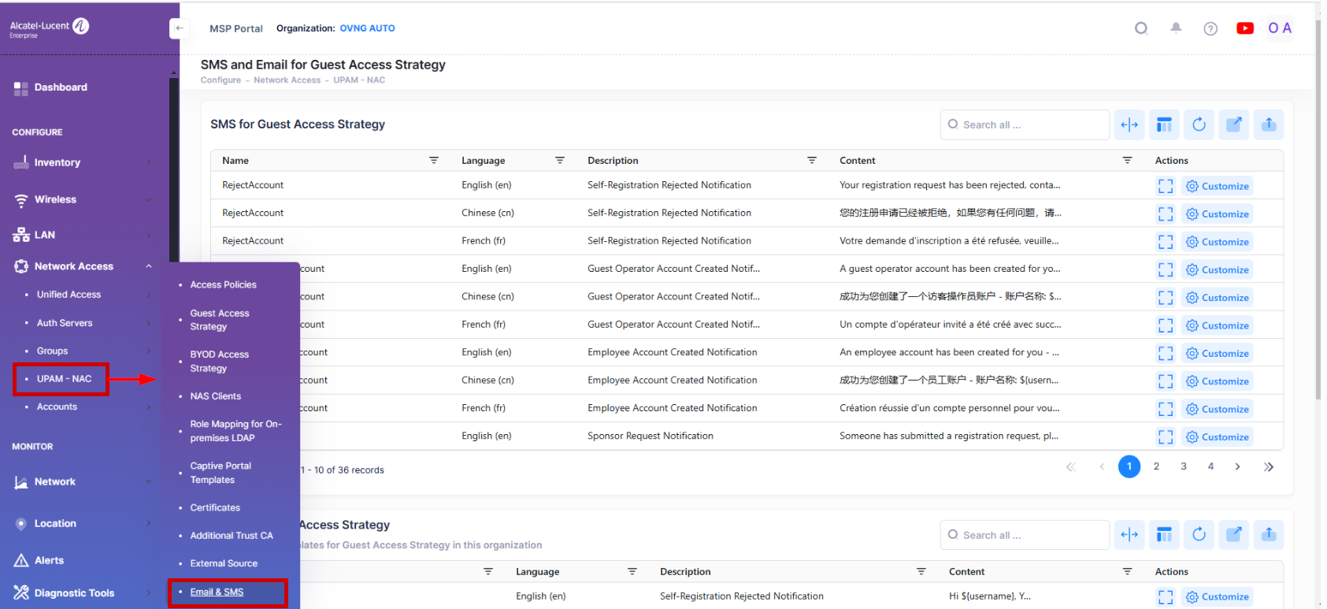This screenshot has width=1327, height=609.
Task: Click the fit columns width icon in SMS table
Action: pyautogui.click(x=1129, y=124)
